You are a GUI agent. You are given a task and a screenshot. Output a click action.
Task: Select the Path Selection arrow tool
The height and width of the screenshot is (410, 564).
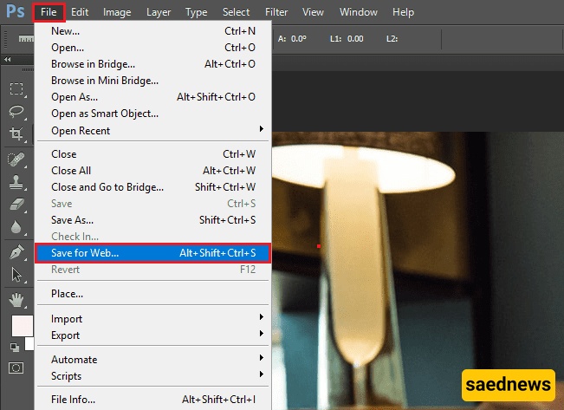pyautogui.click(x=16, y=275)
